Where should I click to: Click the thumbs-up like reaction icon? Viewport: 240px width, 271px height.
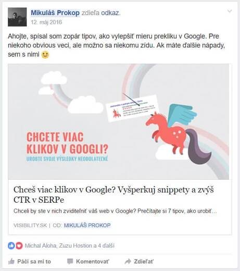(x=11, y=245)
